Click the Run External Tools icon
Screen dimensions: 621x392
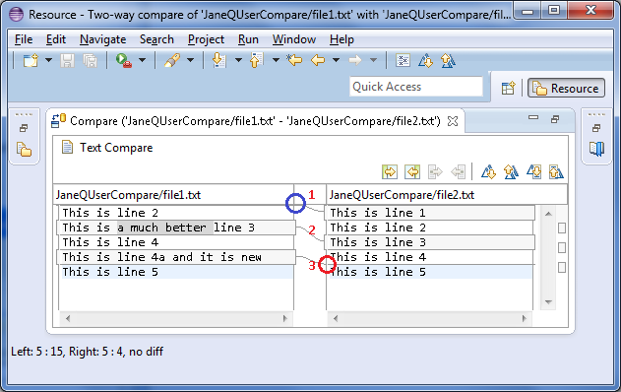124,61
